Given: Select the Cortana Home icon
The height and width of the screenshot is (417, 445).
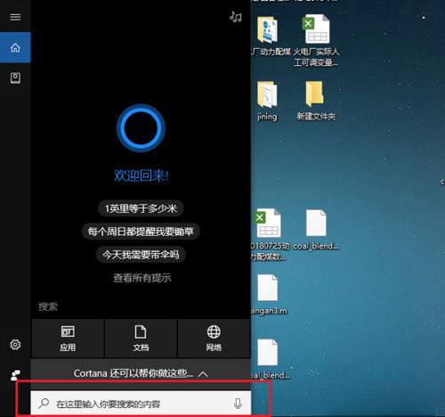Looking at the screenshot, I should pos(15,47).
